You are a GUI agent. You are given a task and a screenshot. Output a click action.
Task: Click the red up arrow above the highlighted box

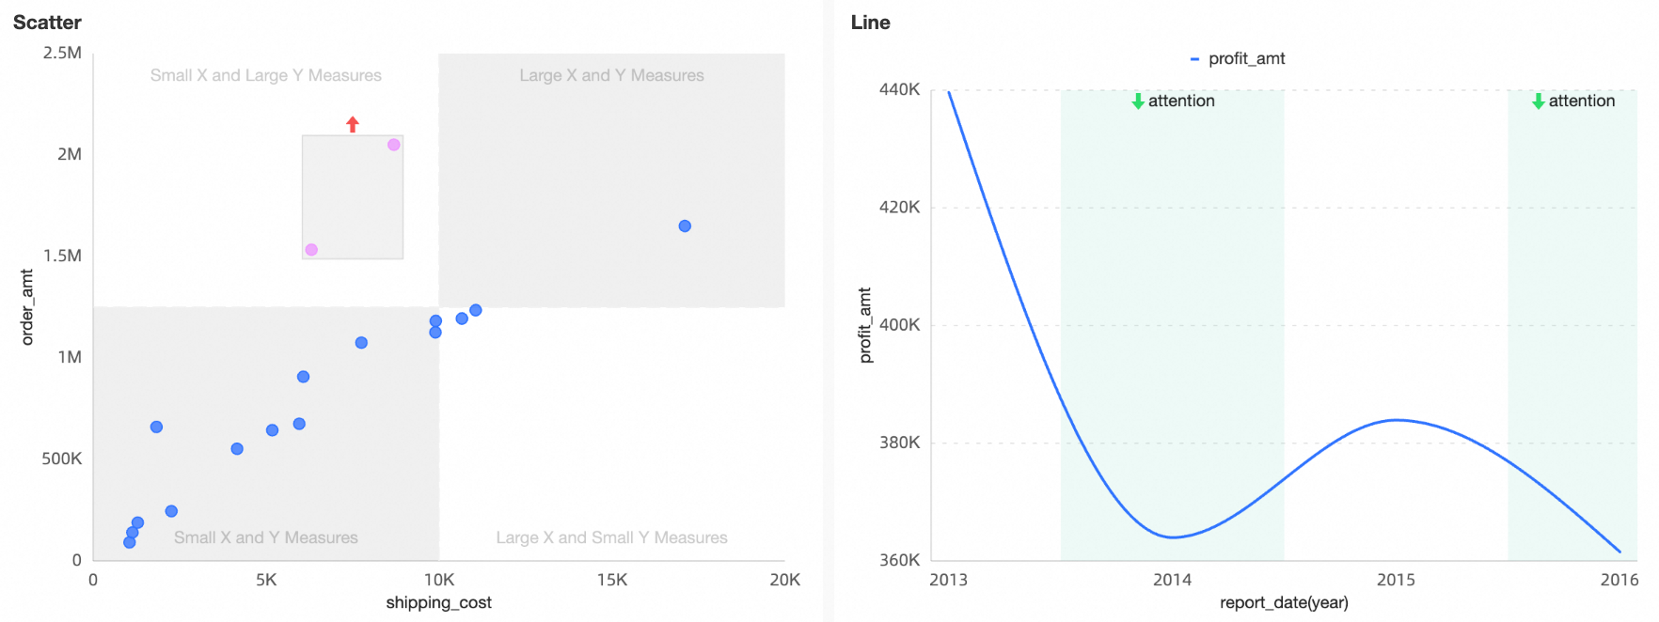(x=353, y=124)
